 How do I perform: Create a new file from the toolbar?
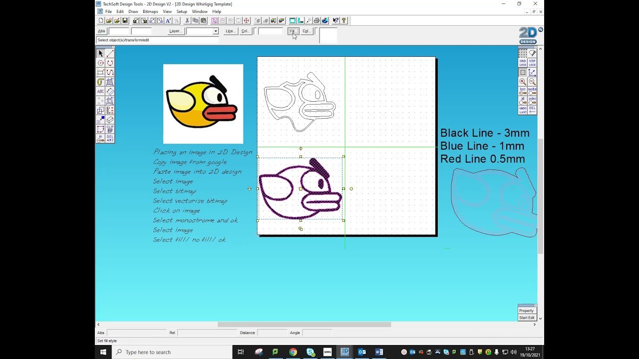pyautogui.click(x=101, y=20)
